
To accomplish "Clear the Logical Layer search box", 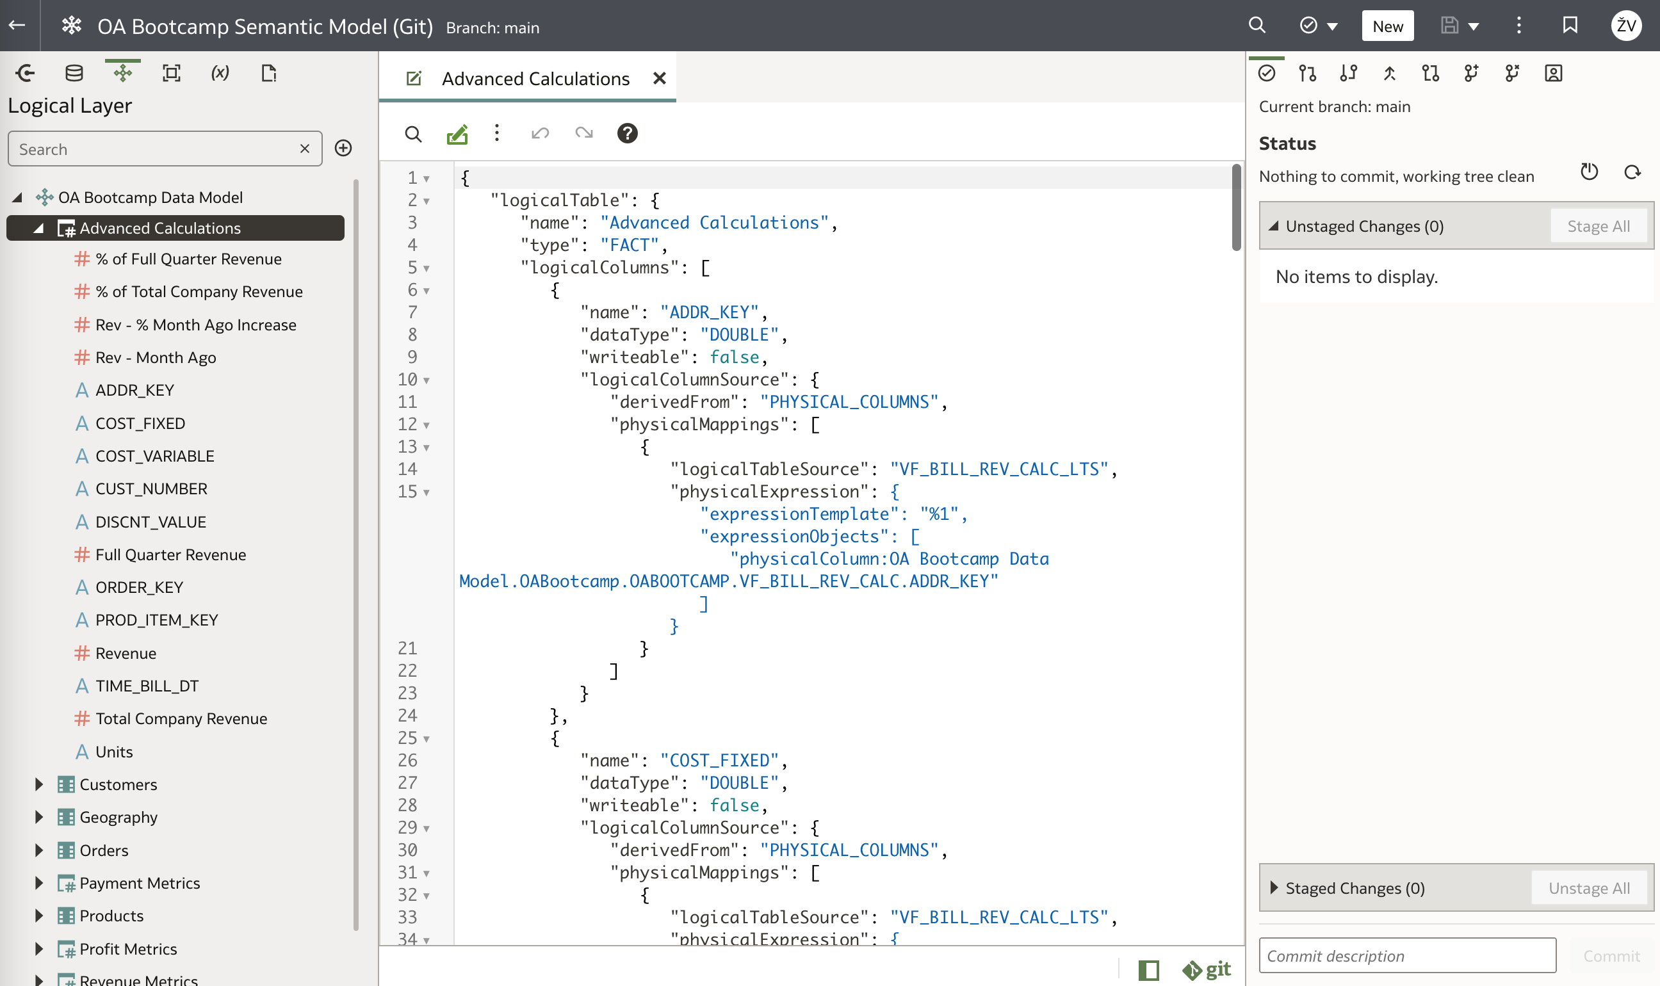I will [x=304, y=149].
